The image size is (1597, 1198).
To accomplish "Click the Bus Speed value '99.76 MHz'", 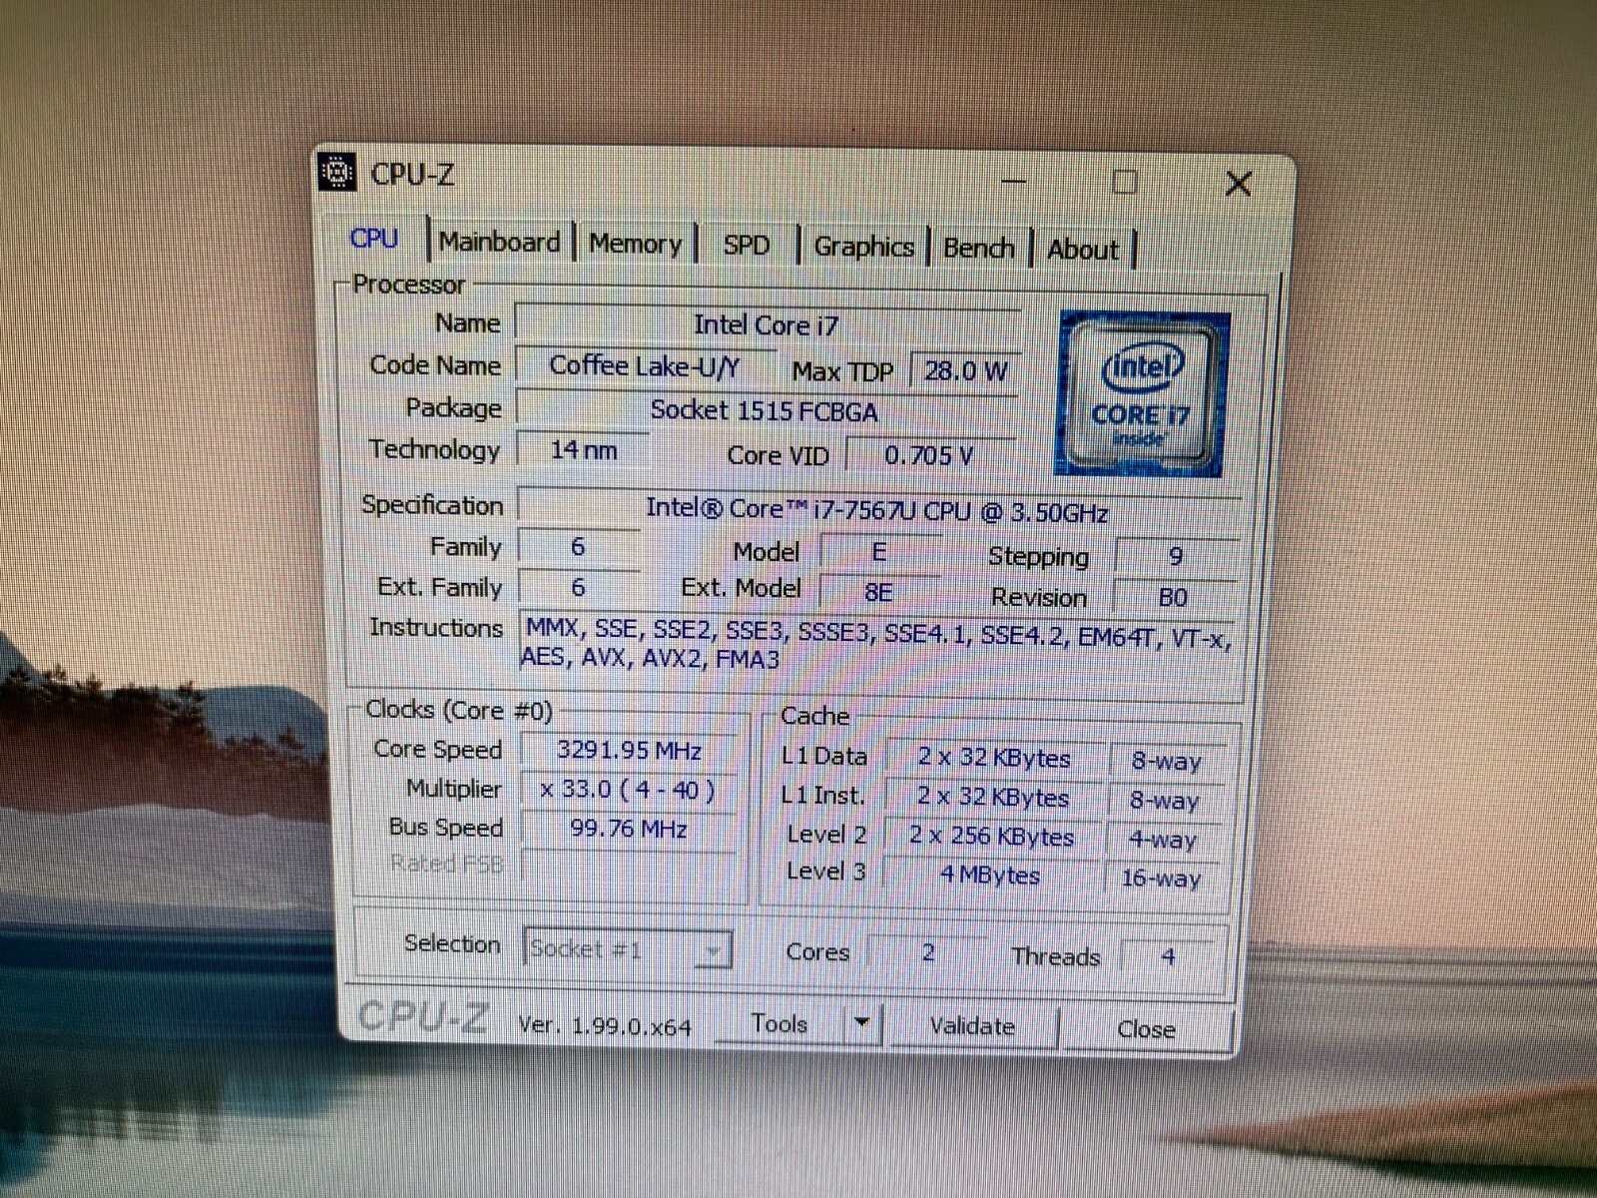I will 629,829.
